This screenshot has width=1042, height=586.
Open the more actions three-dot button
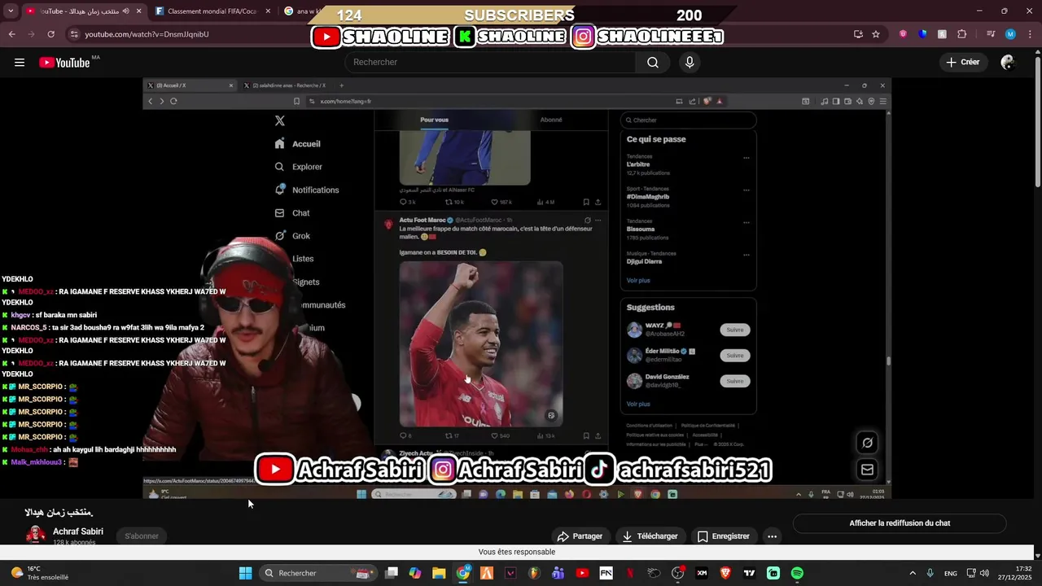tap(772, 536)
